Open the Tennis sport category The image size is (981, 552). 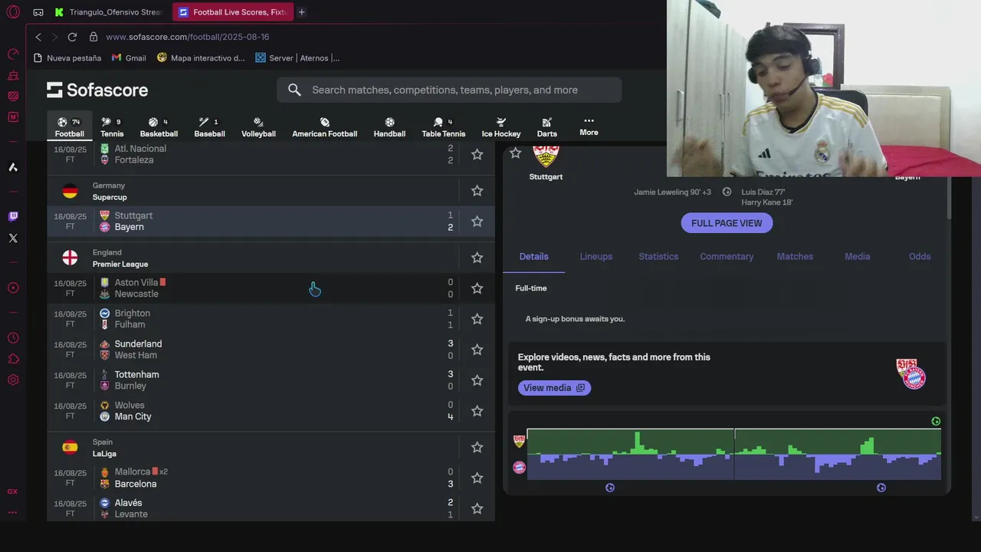pyautogui.click(x=111, y=127)
